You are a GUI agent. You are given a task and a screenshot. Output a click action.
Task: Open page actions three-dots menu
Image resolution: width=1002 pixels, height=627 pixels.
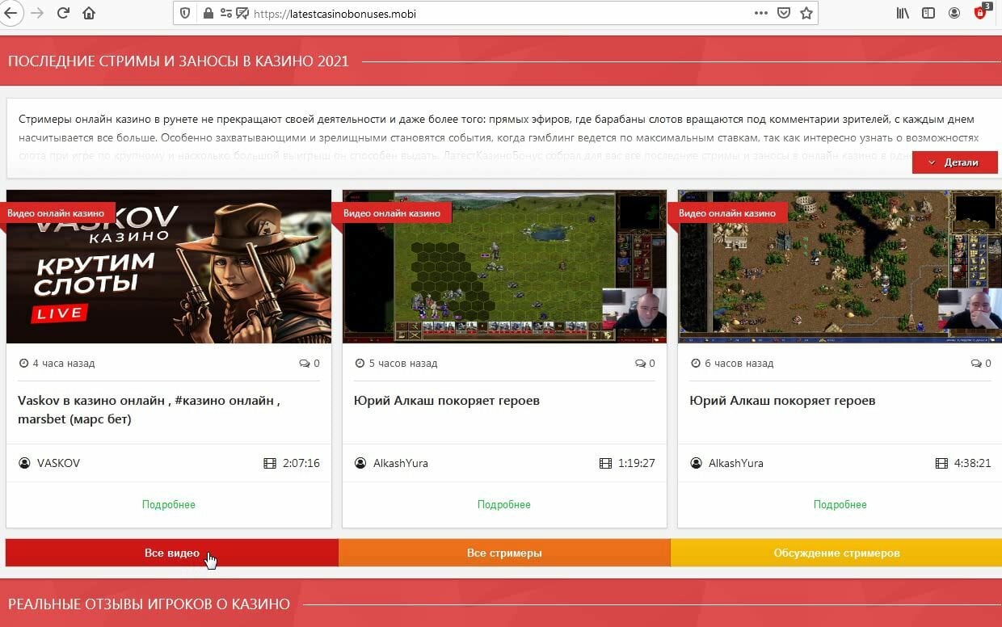(x=760, y=13)
